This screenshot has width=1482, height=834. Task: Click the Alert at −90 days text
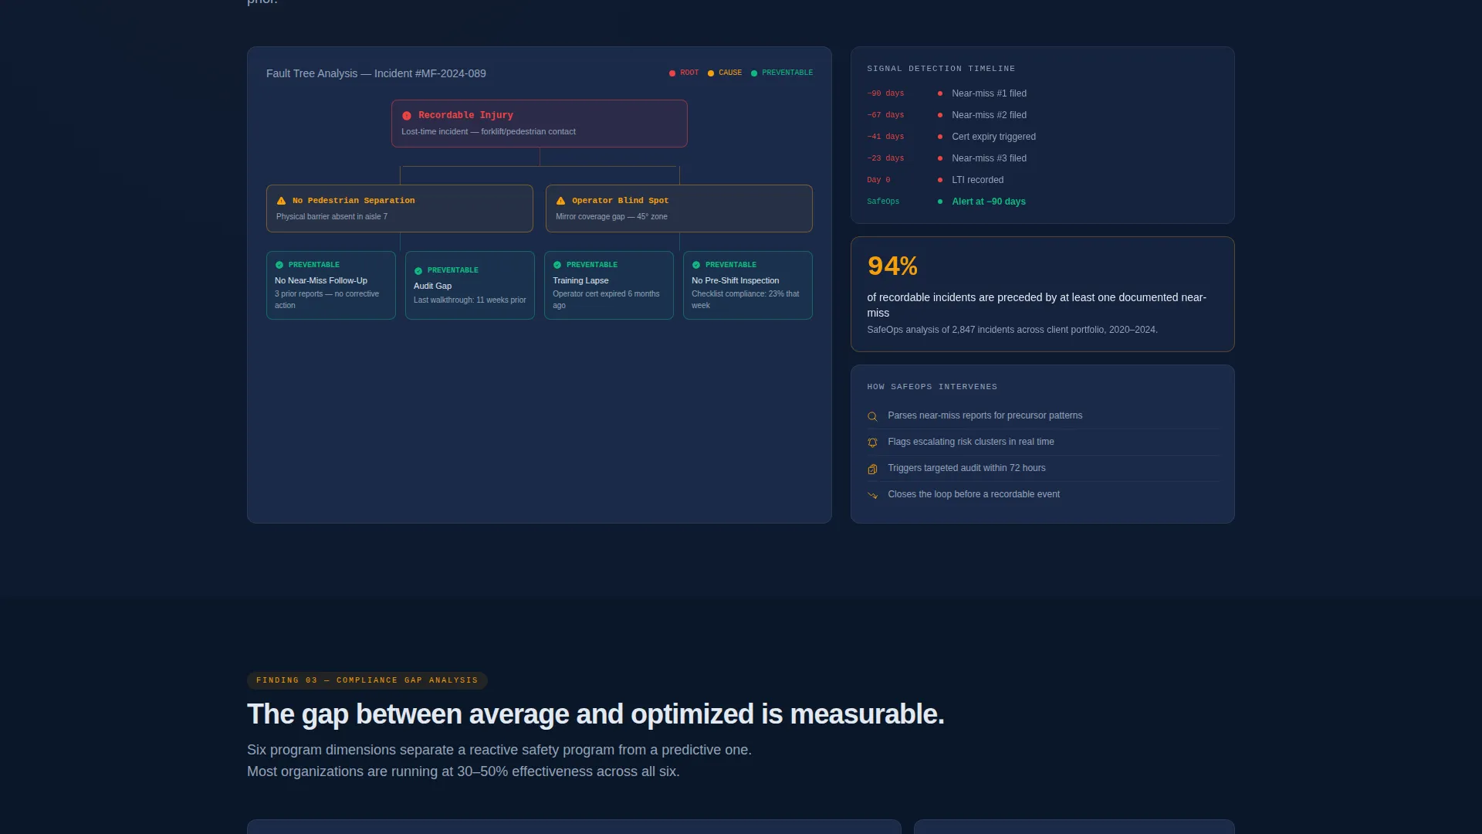[x=989, y=202]
